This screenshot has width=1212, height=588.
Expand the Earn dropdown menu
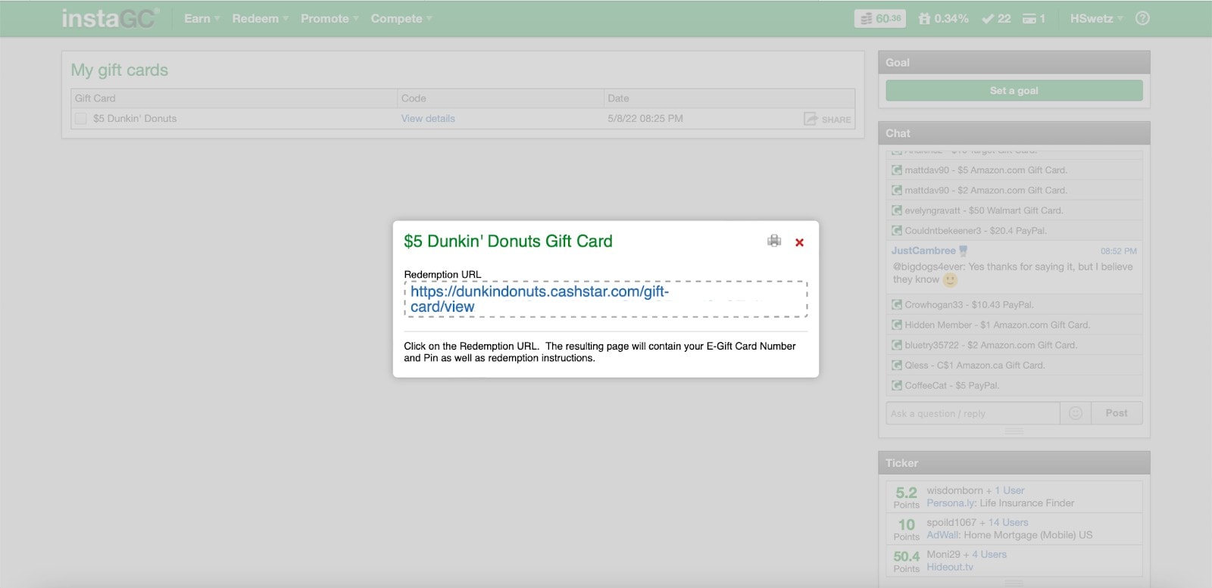pyautogui.click(x=201, y=18)
